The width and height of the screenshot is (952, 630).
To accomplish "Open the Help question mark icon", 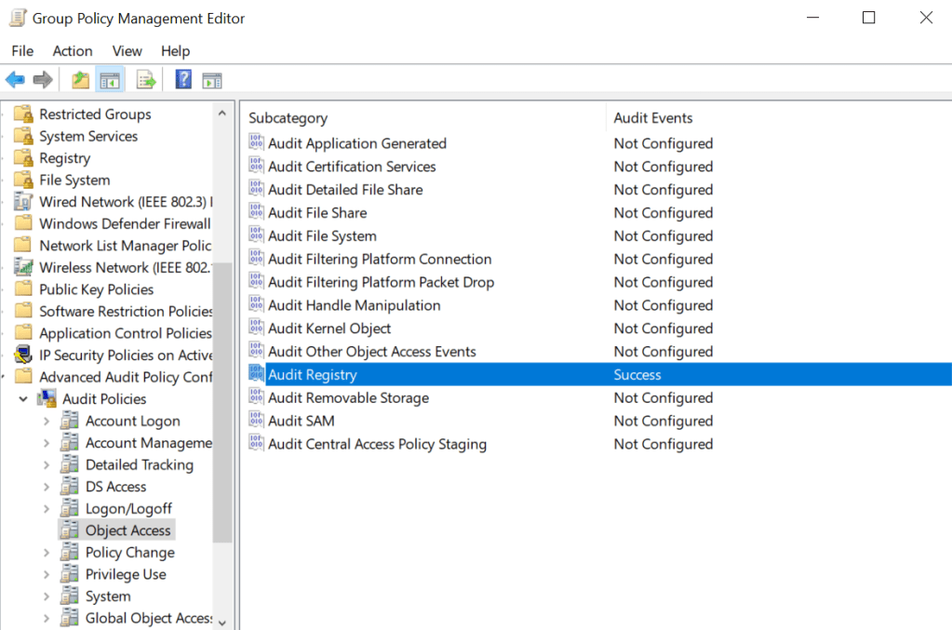I will pos(183,80).
